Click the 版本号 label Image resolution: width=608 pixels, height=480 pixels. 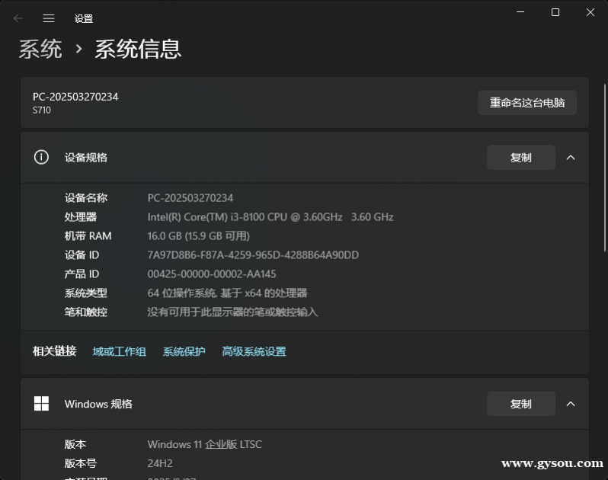[81, 463]
